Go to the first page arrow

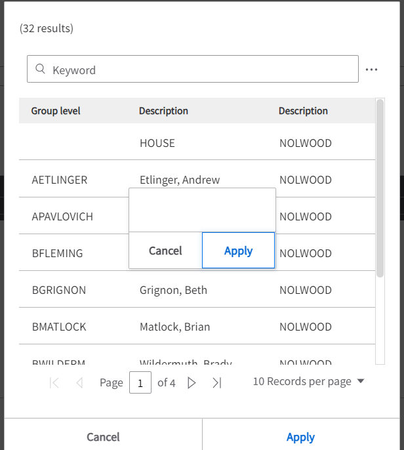[54, 382]
